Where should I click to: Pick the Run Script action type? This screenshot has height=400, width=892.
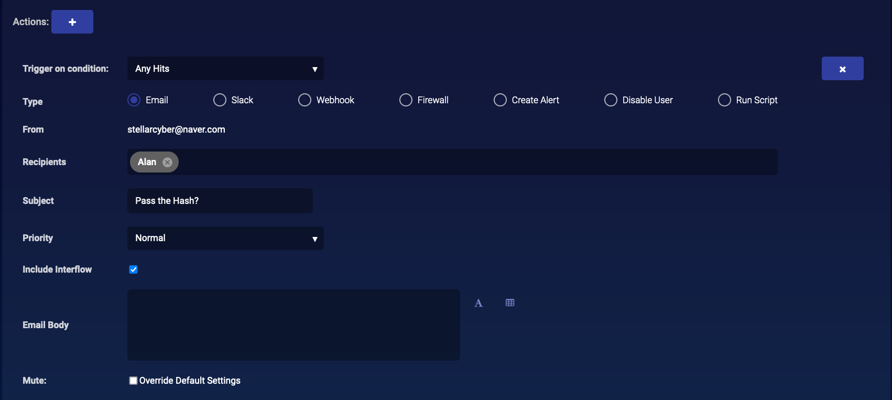[x=725, y=100]
